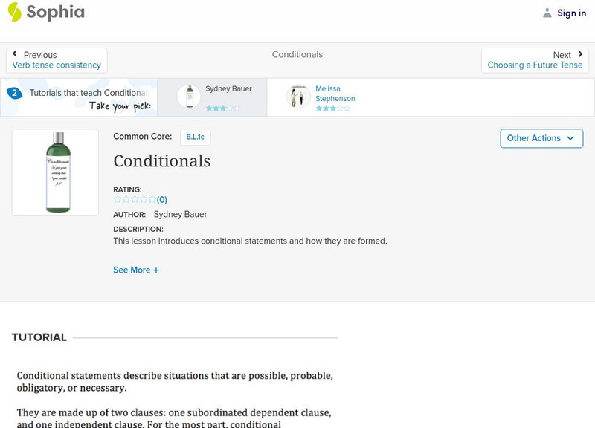Image resolution: width=595 pixels, height=428 pixels.
Task: Click the (0) rating count
Action: (162, 200)
